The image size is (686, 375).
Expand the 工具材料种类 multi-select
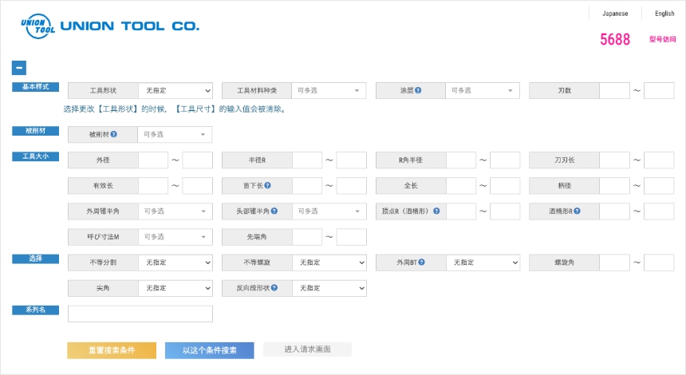[329, 91]
